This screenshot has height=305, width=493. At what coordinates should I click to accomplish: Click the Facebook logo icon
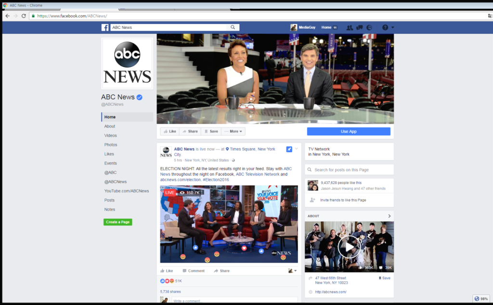coord(105,27)
